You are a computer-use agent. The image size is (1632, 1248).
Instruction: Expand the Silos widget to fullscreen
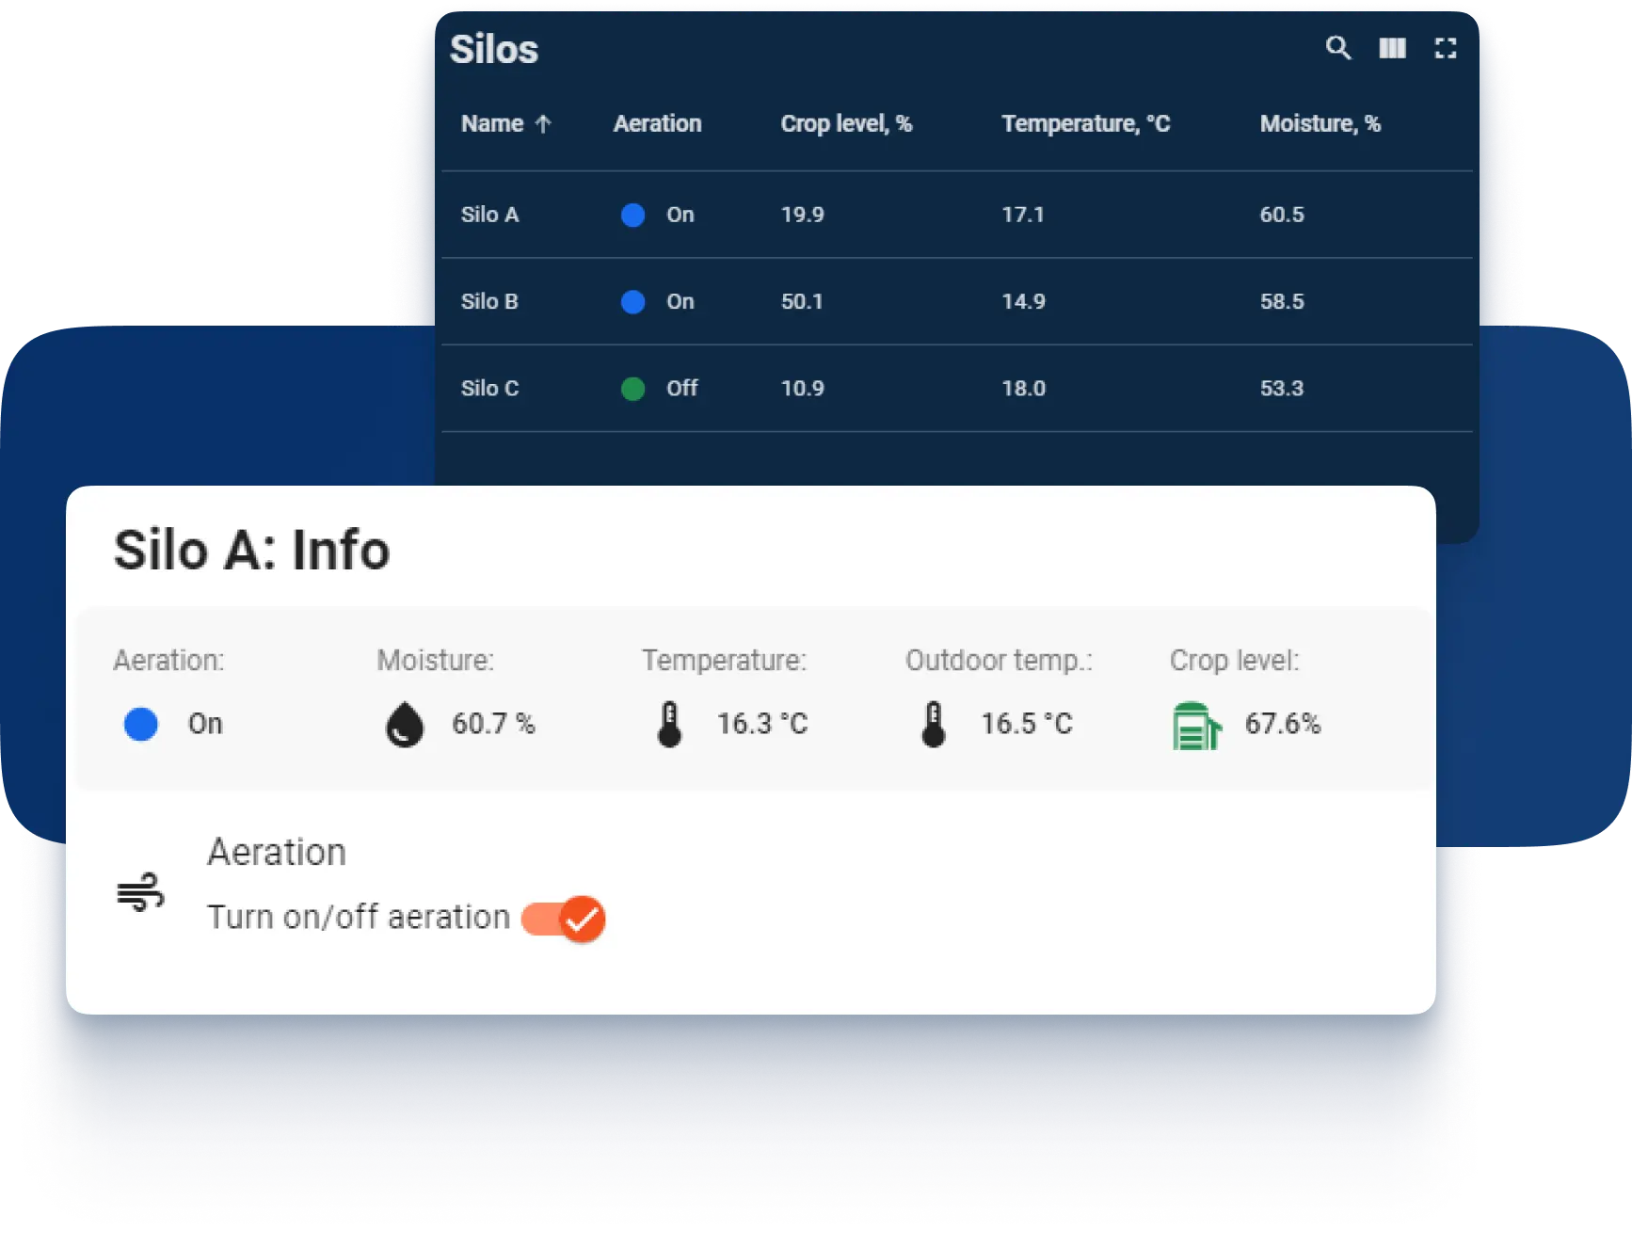1446,48
